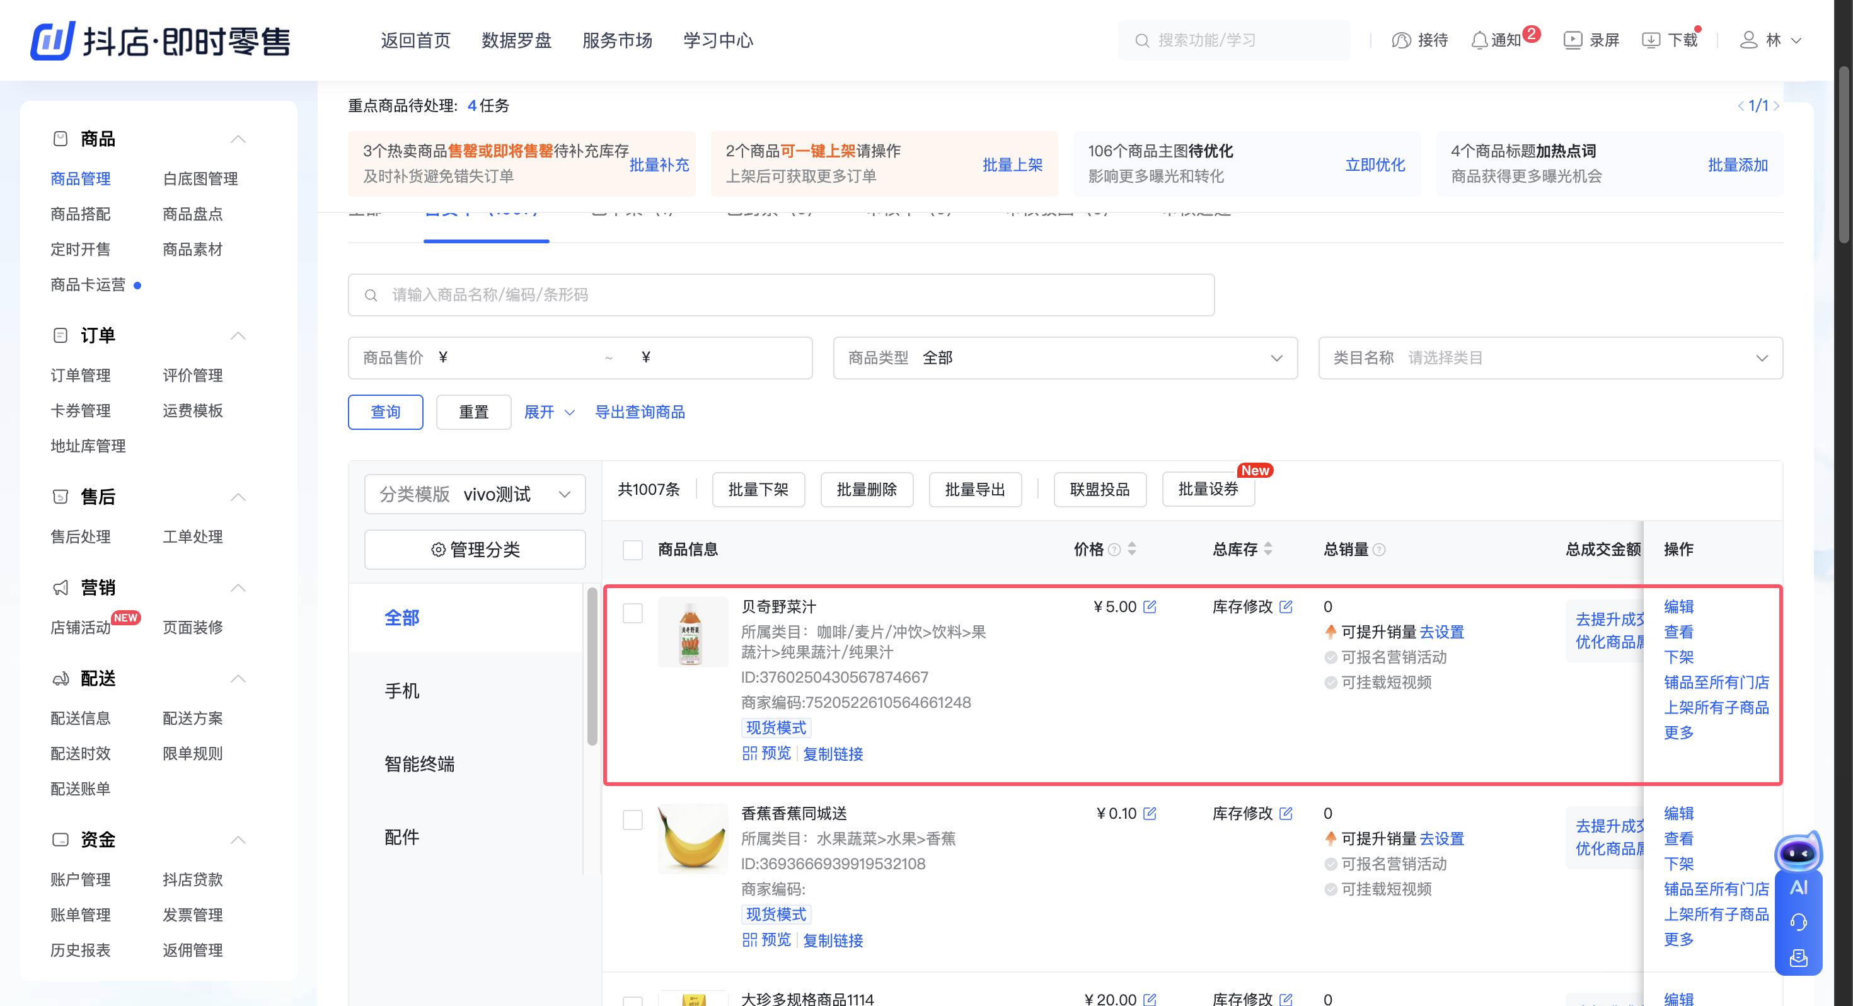The height and width of the screenshot is (1006, 1853).
Task: Click next page arrow near 1/1
Action: pos(1776,106)
